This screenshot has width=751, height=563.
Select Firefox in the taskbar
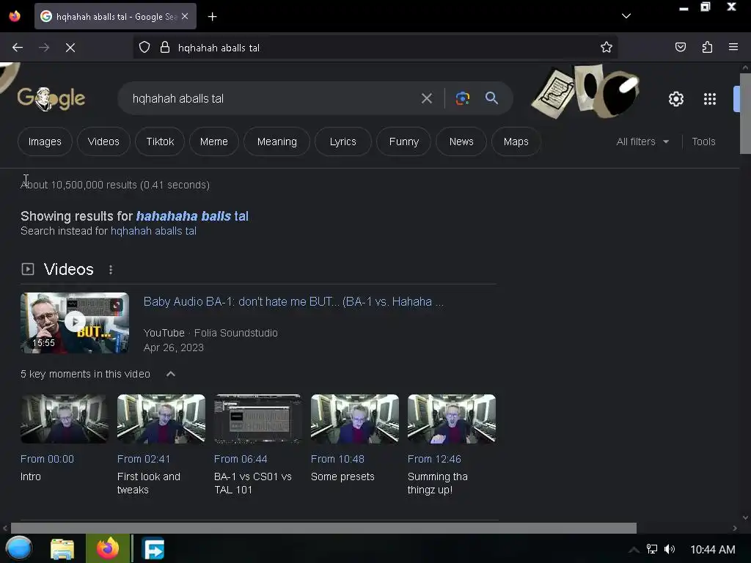108,548
